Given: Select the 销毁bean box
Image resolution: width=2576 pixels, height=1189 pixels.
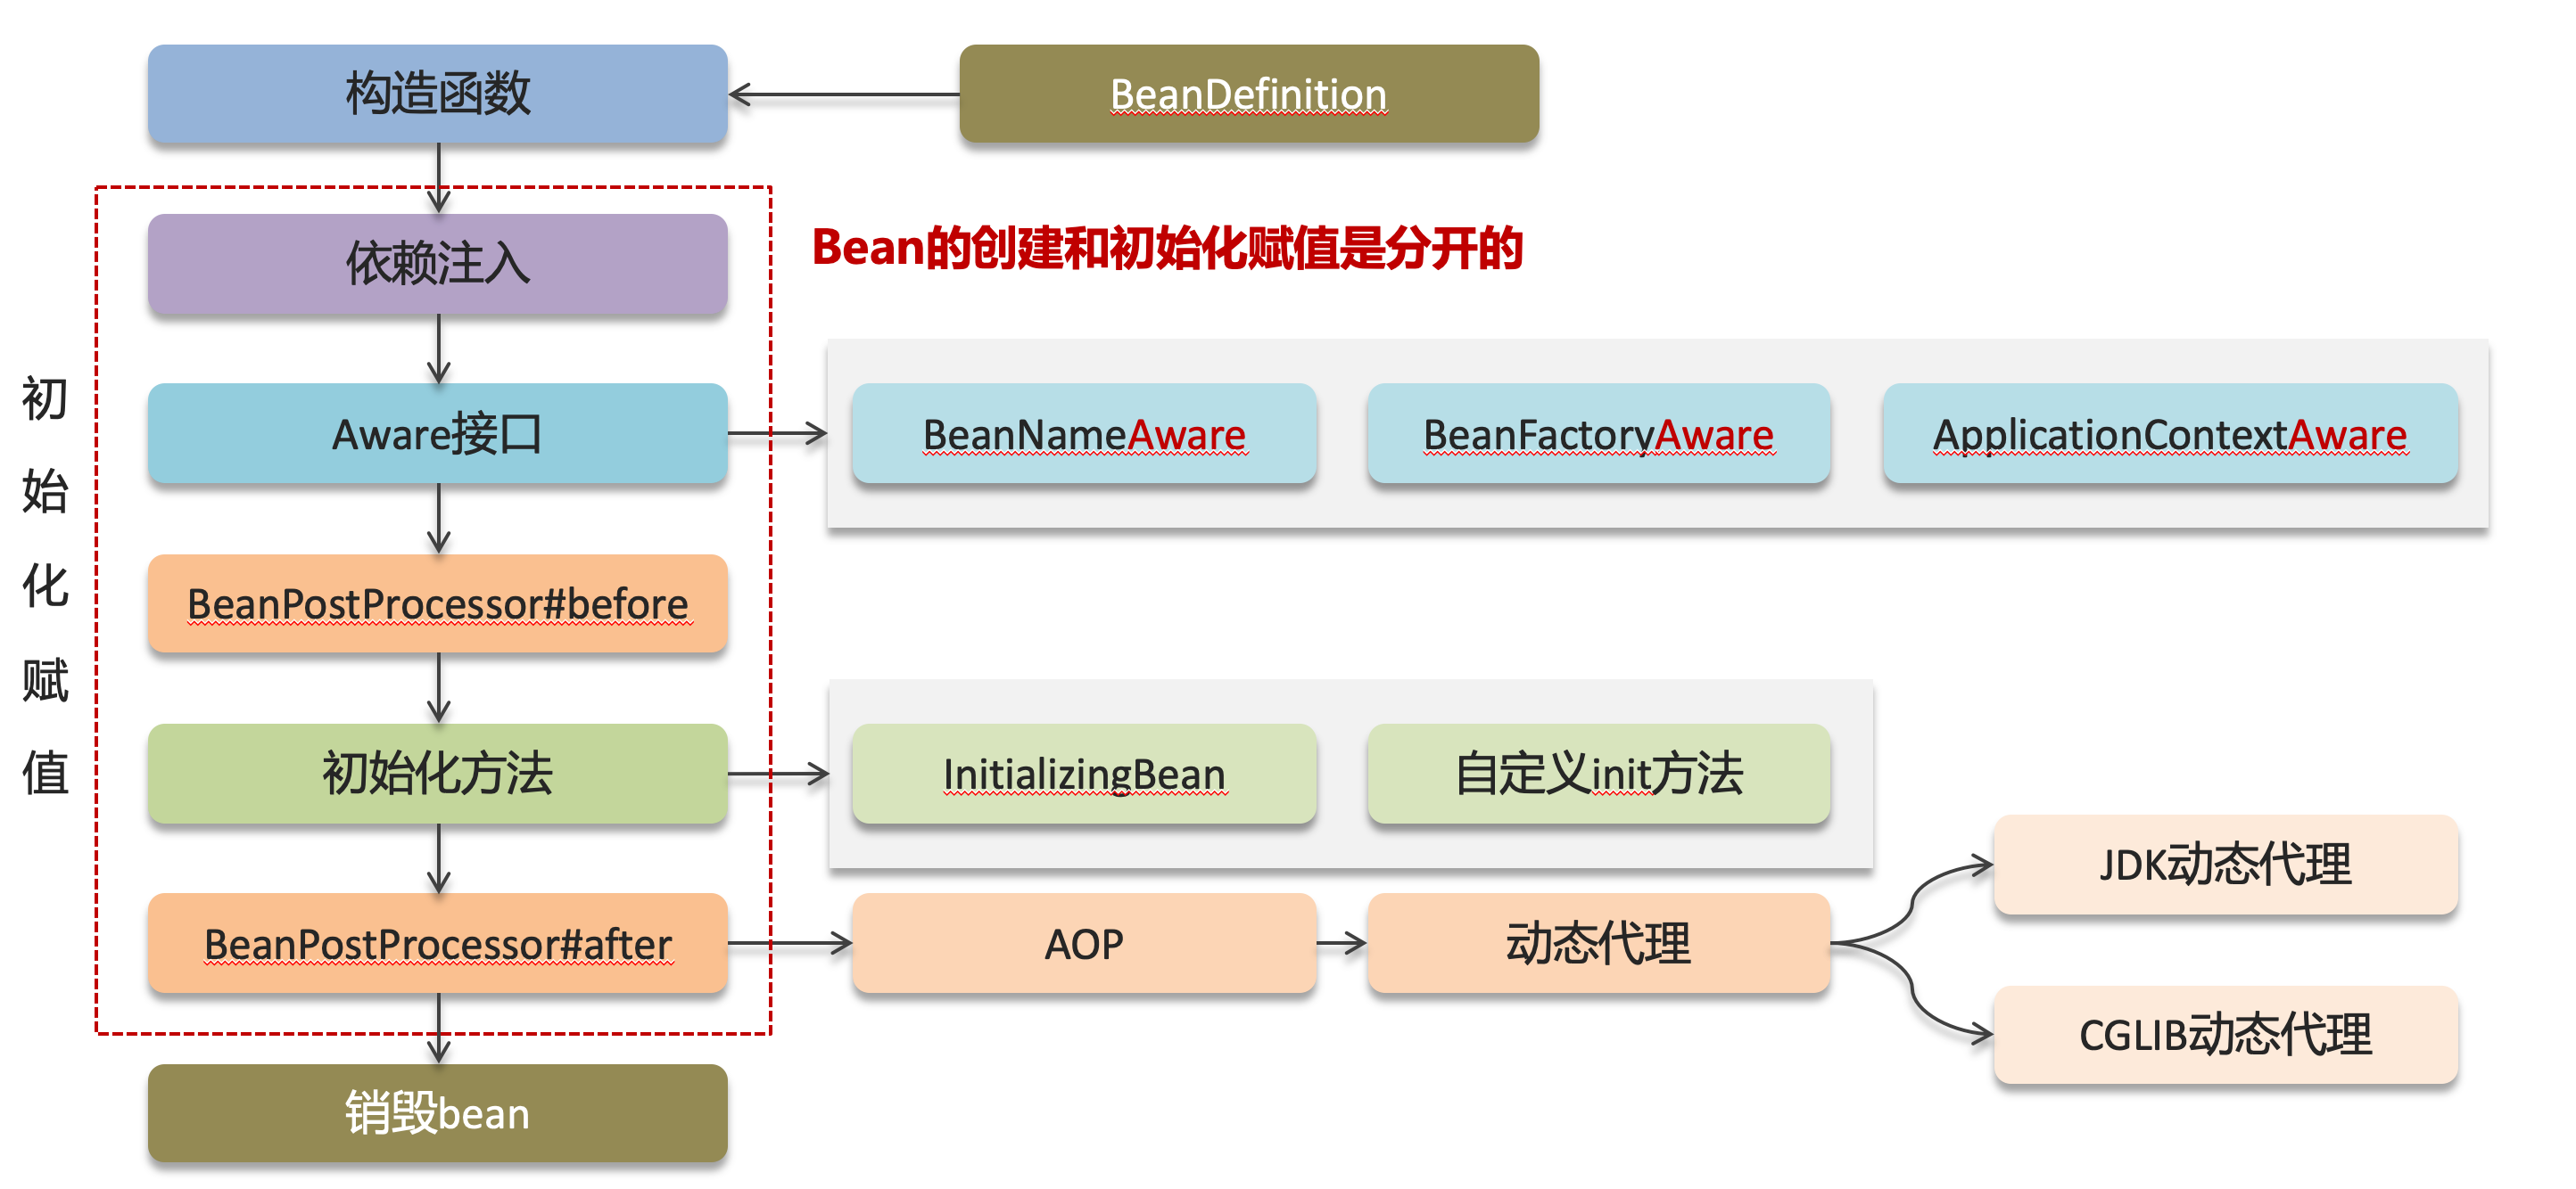Looking at the screenshot, I should (437, 1113).
